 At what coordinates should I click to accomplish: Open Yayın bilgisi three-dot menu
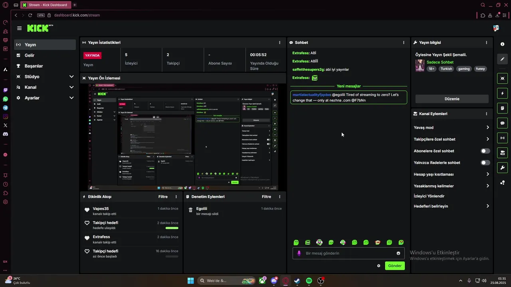(486, 42)
